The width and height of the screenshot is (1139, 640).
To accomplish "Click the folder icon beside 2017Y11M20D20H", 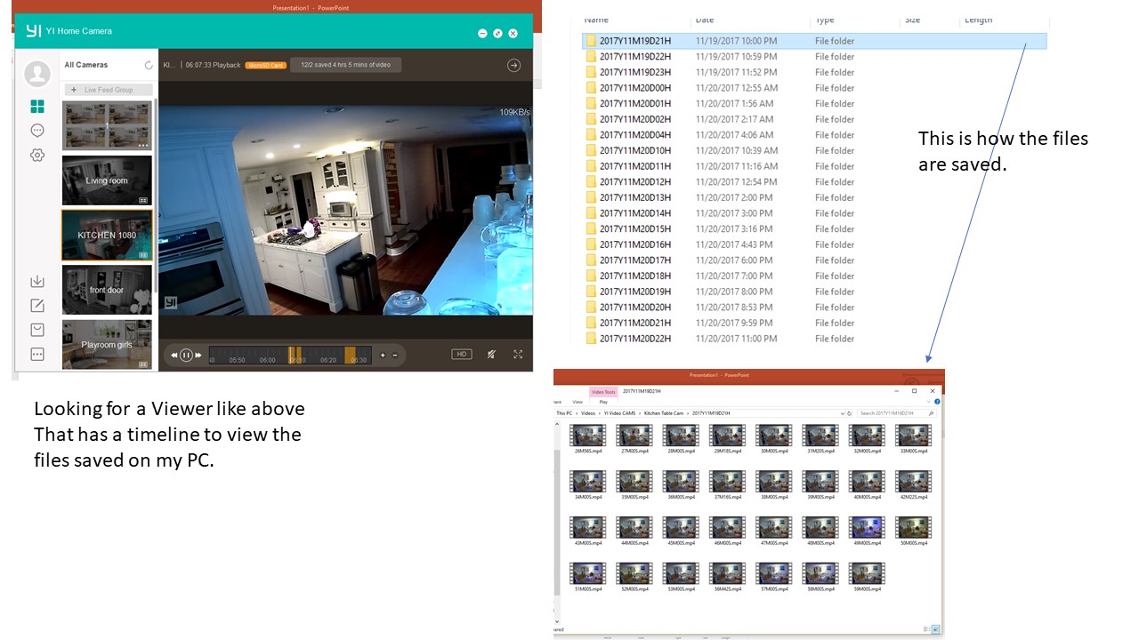I will point(591,308).
